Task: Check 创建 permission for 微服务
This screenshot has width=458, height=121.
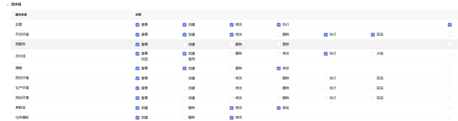Action: point(184,44)
